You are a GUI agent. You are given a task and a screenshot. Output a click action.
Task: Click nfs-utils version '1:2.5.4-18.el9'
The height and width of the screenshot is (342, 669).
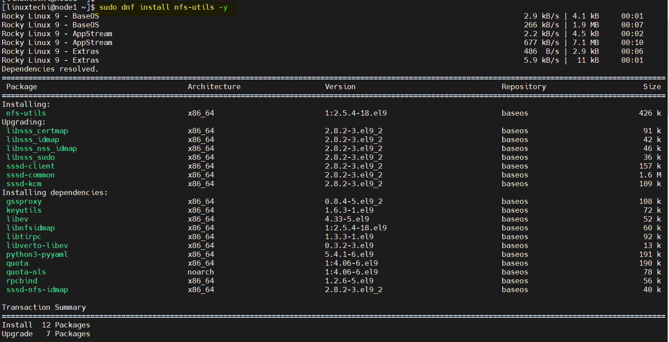pos(356,113)
